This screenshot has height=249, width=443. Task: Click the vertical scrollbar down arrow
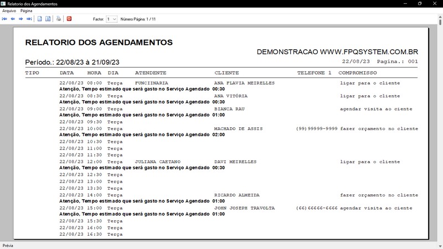click(440, 246)
